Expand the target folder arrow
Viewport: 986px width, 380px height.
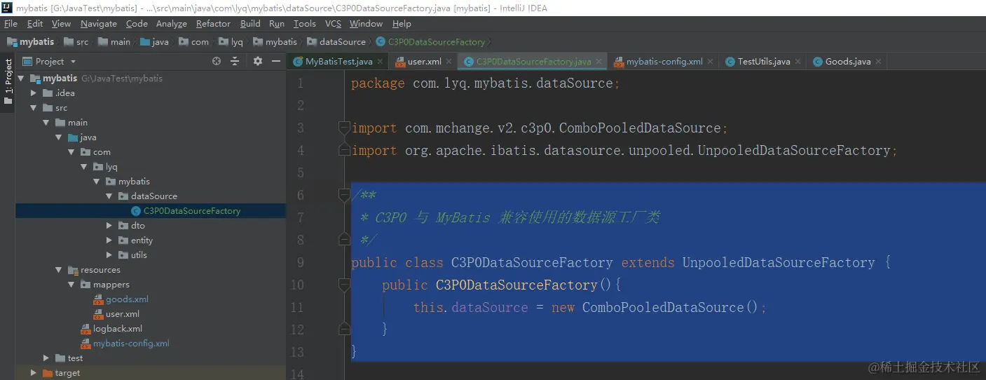(33, 373)
